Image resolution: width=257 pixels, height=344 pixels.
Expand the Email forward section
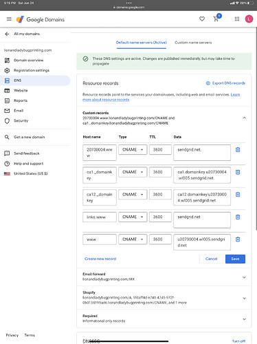click(244, 277)
